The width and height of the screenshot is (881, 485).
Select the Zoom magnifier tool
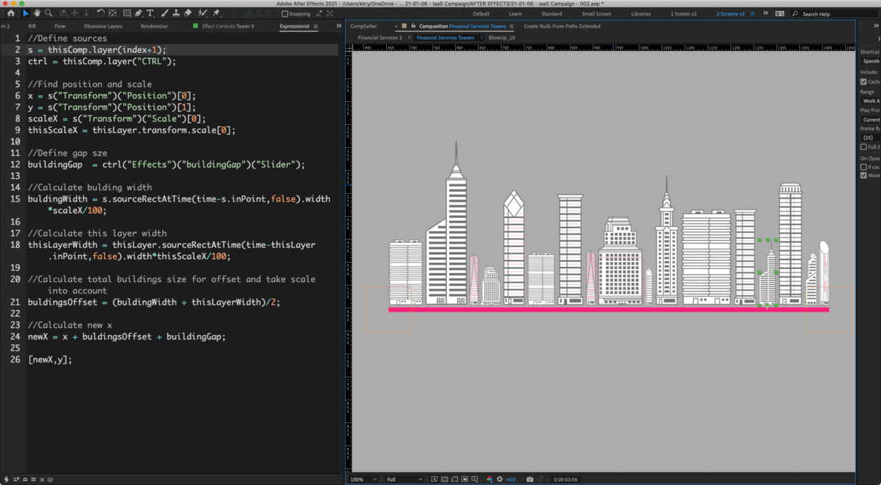[48, 13]
